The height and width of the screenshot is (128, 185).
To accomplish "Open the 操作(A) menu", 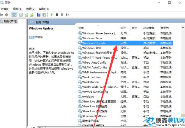I will tap(17, 9).
